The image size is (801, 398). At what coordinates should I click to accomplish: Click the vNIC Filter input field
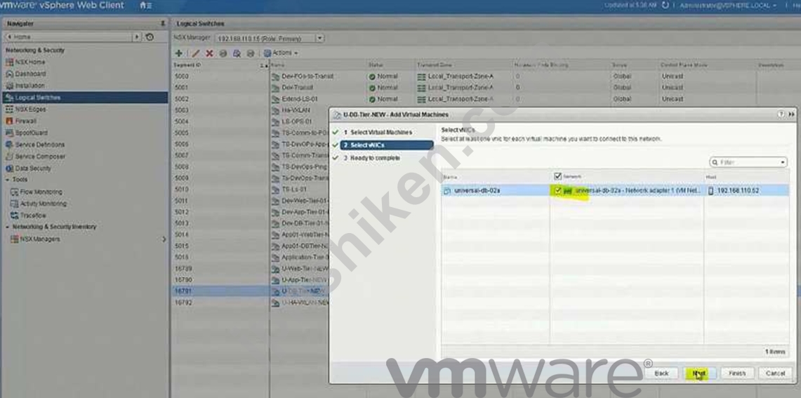(744, 162)
